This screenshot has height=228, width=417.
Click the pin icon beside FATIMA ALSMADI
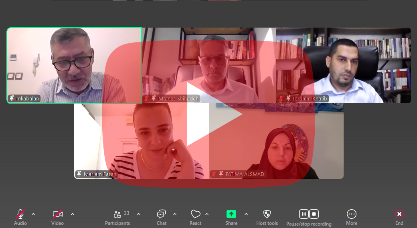(x=221, y=174)
